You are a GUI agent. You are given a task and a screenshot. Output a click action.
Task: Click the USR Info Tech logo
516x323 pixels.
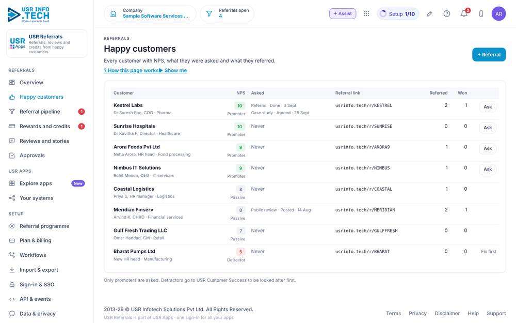coord(28,15)
